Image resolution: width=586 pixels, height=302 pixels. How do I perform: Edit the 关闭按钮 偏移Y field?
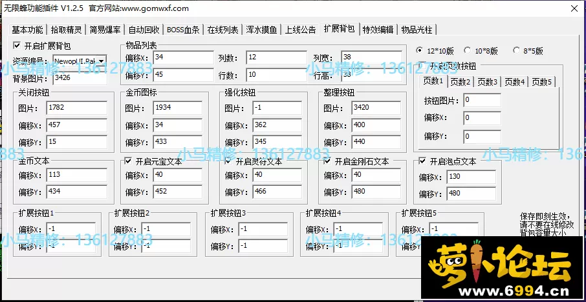(77, 142)
